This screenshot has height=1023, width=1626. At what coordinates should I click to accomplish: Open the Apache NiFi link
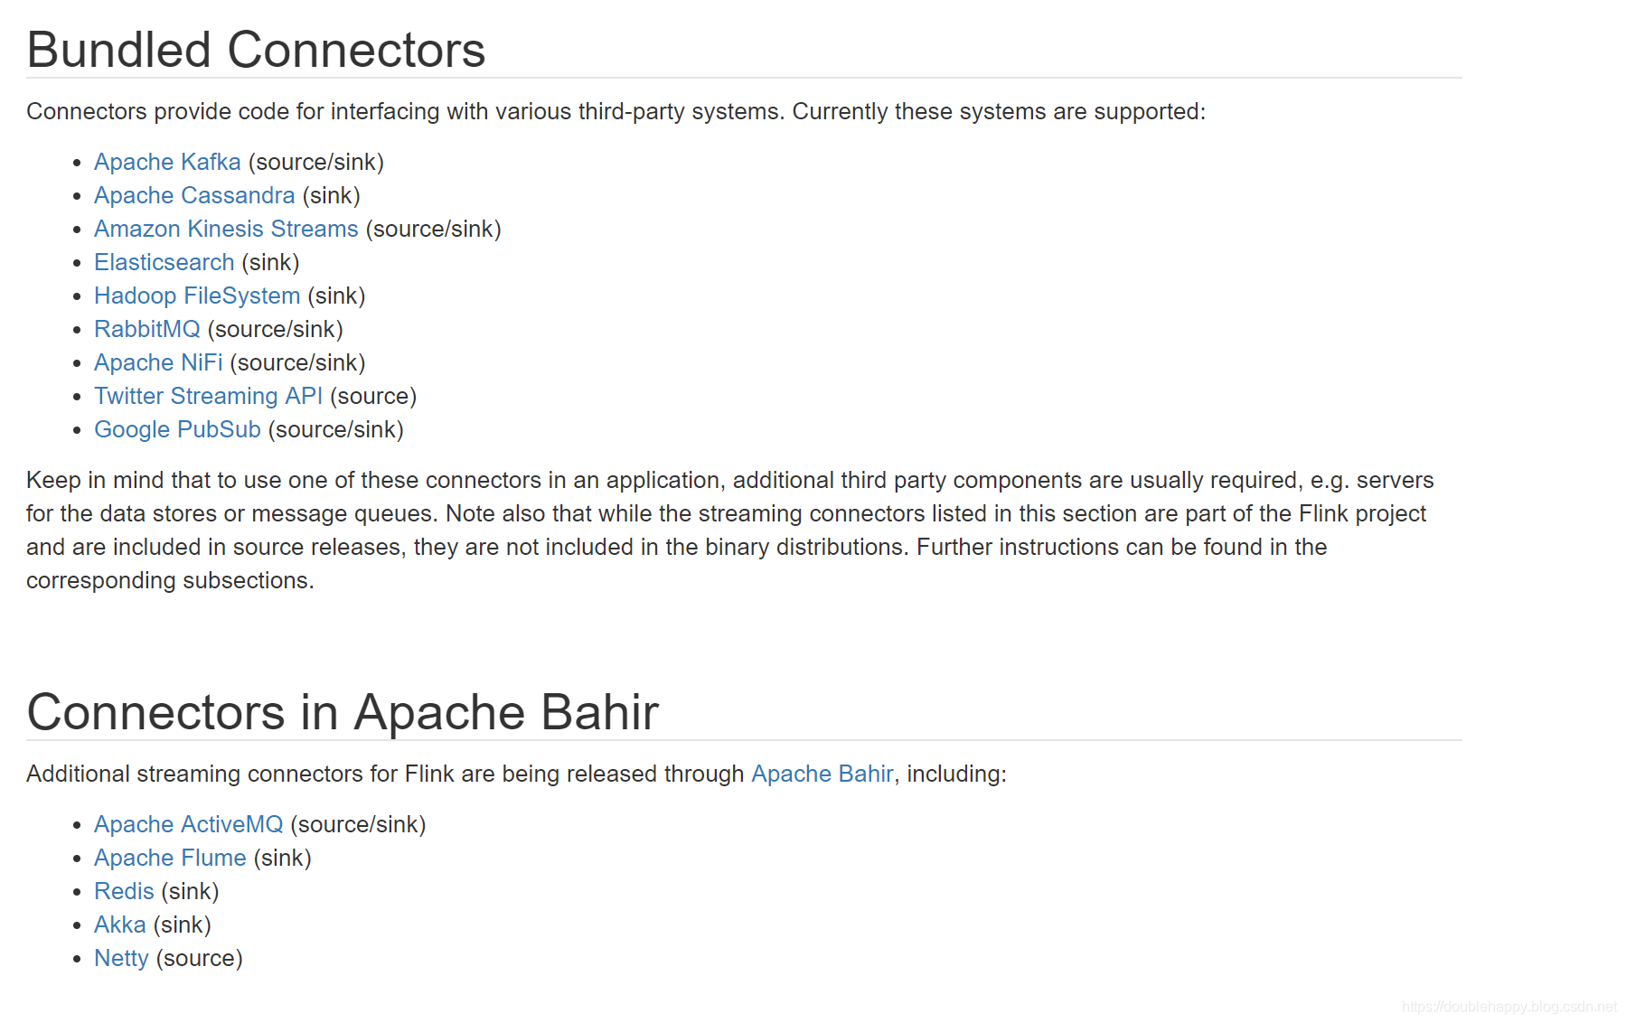[158, 362]
